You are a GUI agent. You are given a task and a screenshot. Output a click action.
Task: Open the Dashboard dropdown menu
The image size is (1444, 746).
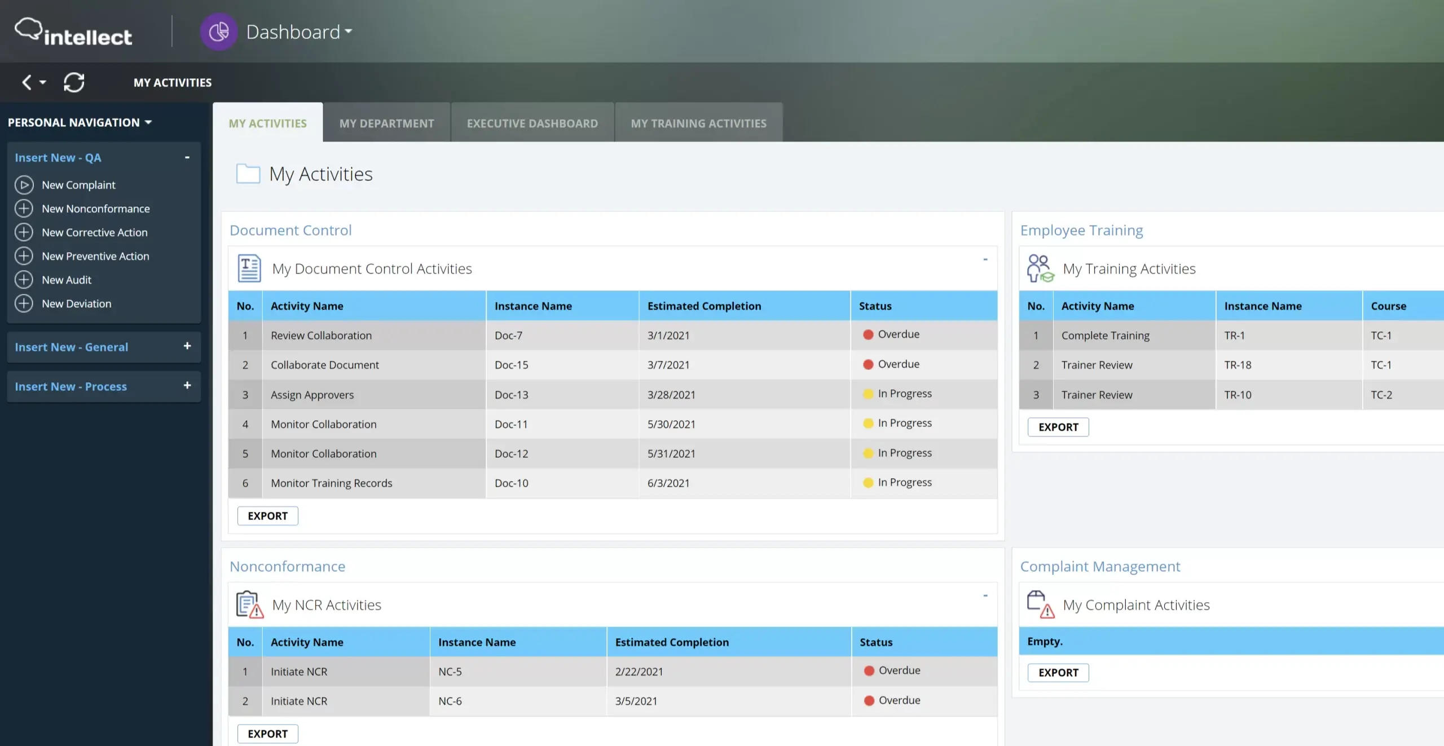tap(349, 32)
